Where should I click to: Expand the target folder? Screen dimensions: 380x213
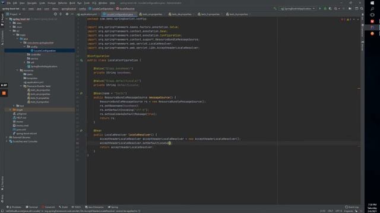(11, 109)
